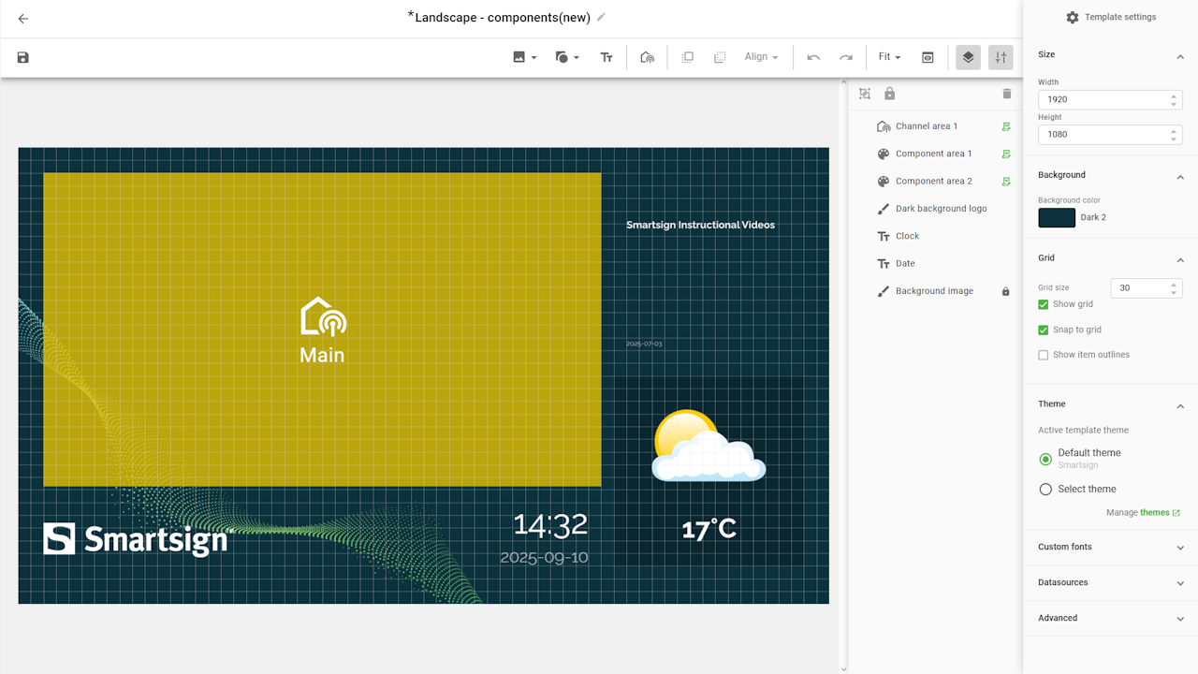Enable Show item outlines checkbox

pos(1044,355)
